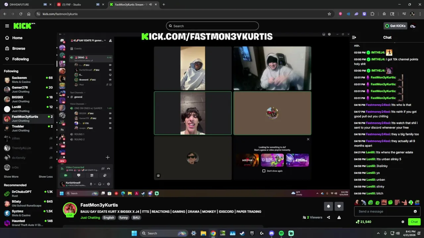Toggle Discord camera button in stream
Image resolution: width=424 pixels, height=238 pixels.
tap(66, 175)
